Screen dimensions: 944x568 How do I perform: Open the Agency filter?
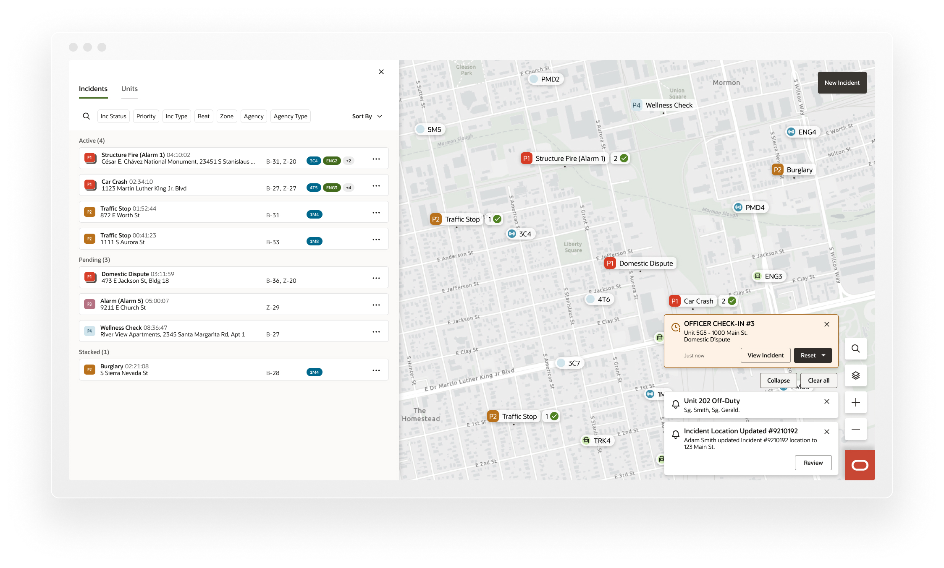[254, 116]
